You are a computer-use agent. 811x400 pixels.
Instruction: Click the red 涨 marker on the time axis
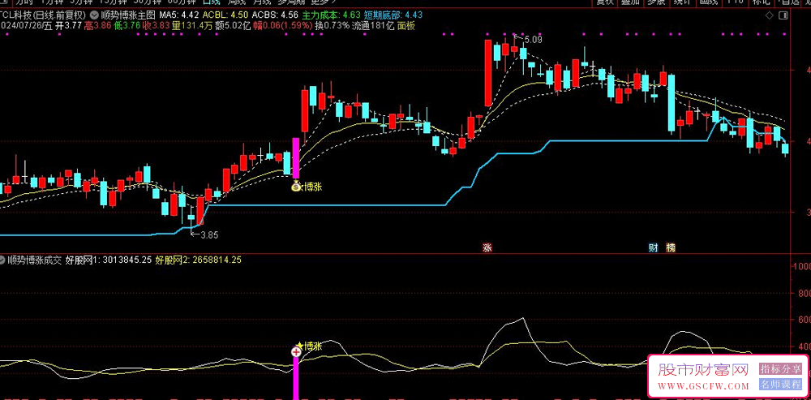point(487,247)
